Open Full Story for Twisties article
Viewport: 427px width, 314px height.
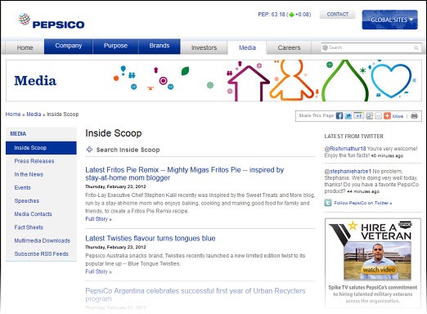[x=98, y=271]
